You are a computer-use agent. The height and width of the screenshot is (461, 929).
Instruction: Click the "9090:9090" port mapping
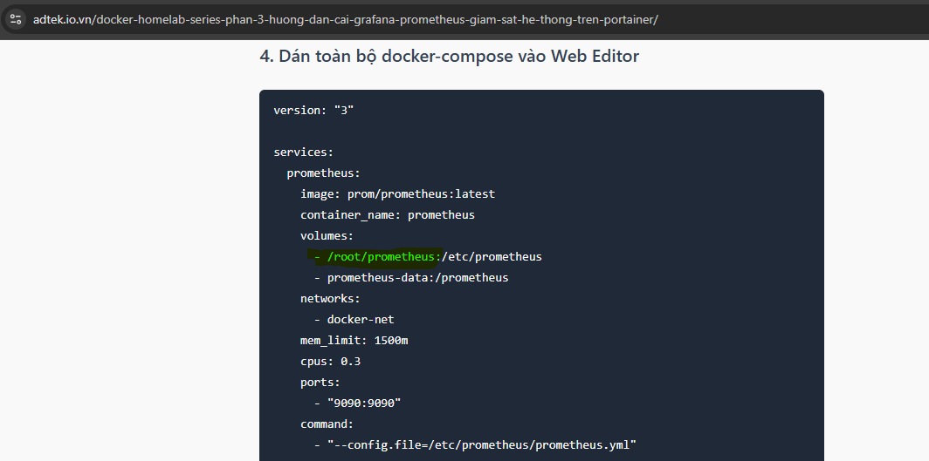pyautogui.click(x=363, y=403)
